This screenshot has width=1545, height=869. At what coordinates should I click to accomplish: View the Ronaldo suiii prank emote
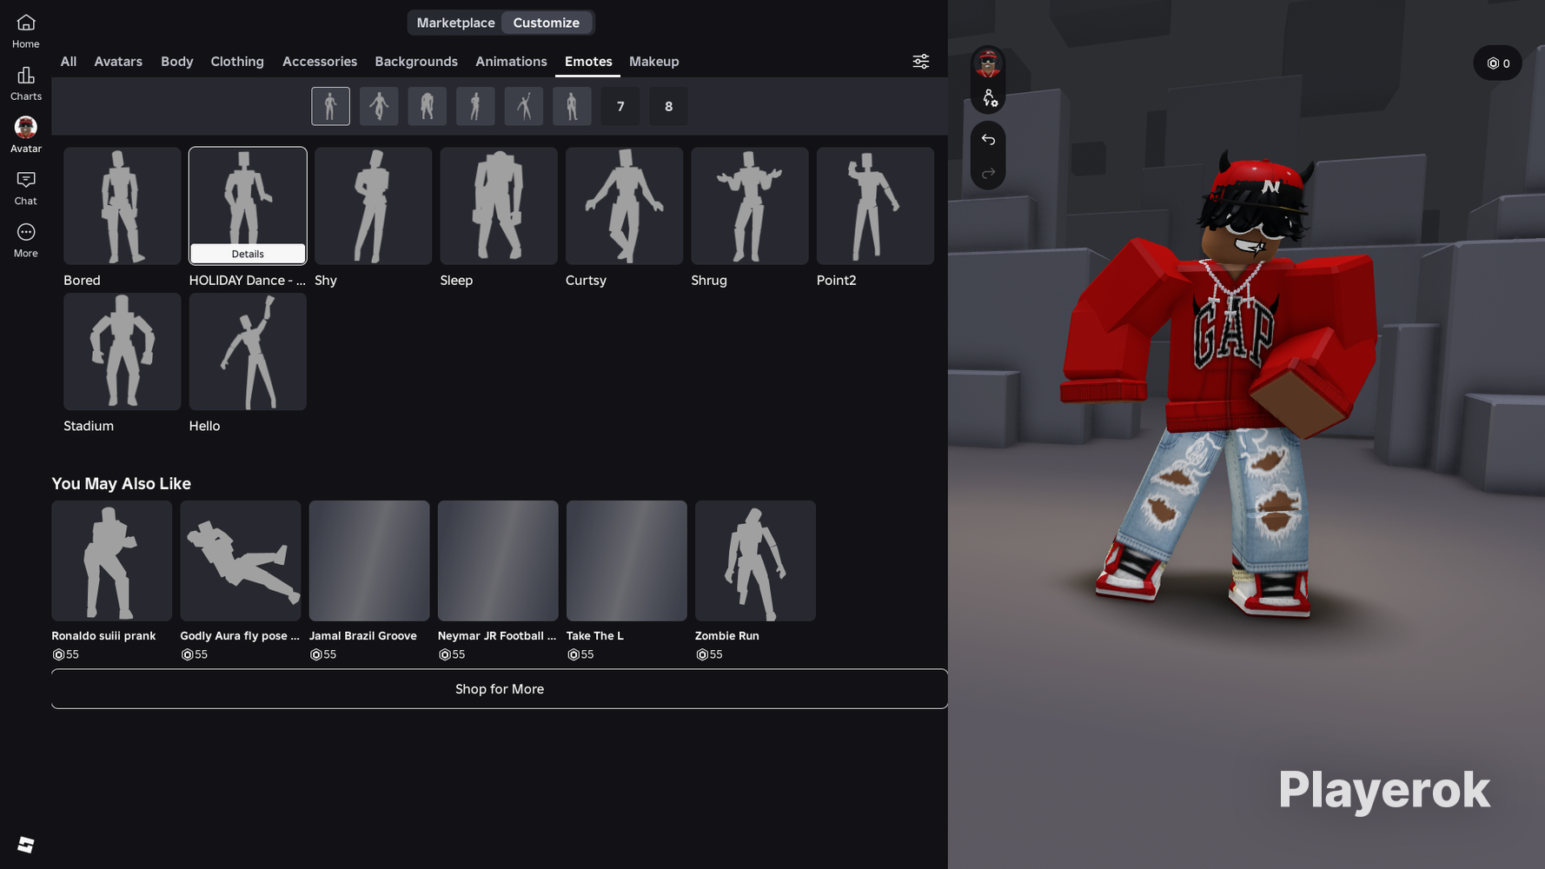[x=112, y=561]
